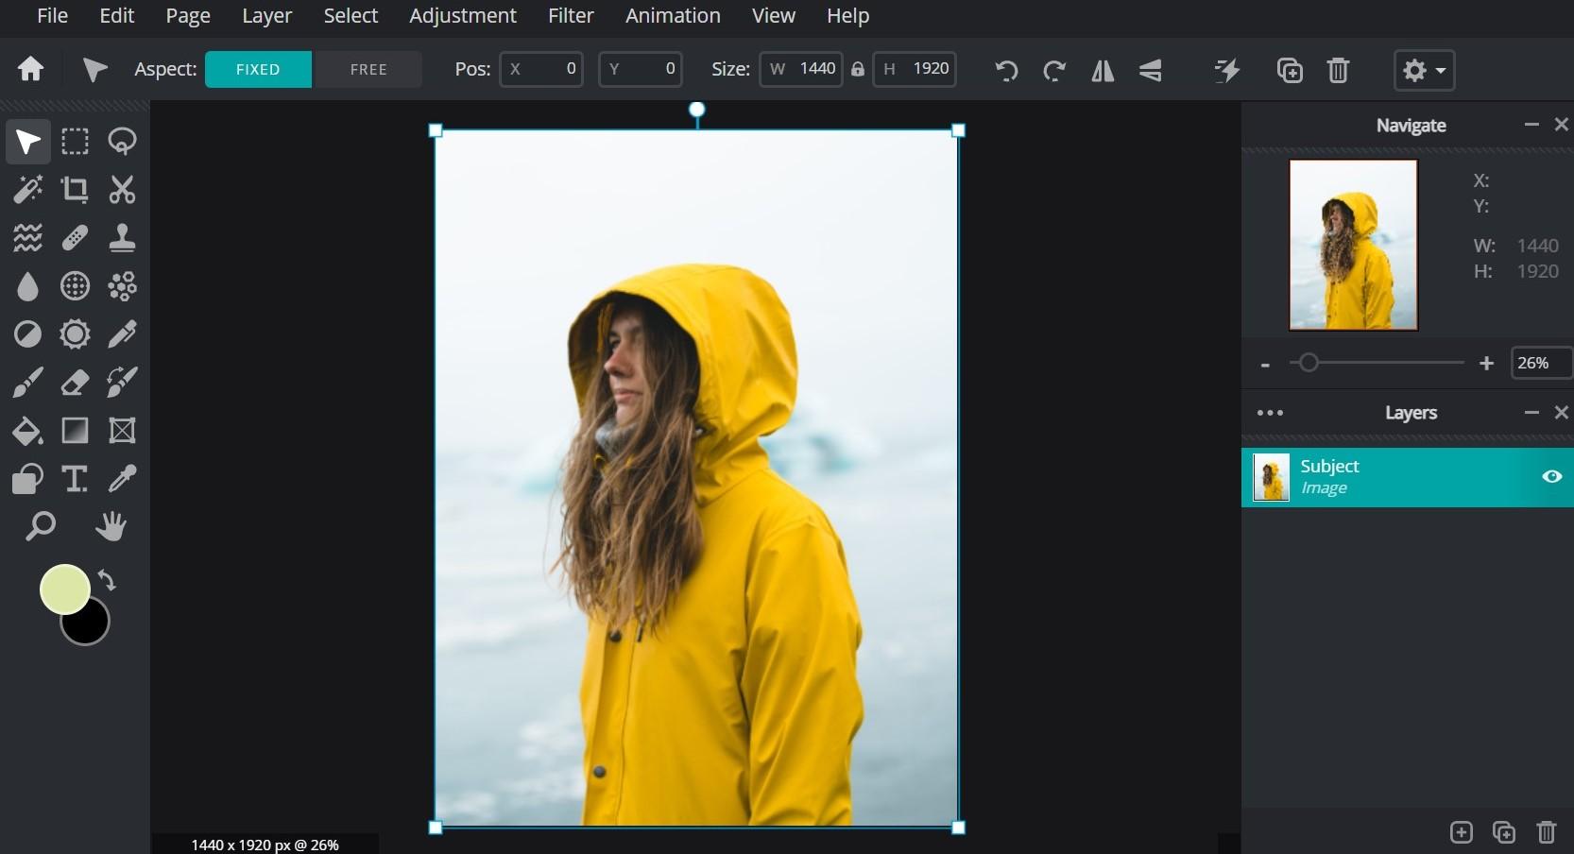1574x854 pixels.
Task: Select the Lasso selection tool
Action: (x=122, y=142)
